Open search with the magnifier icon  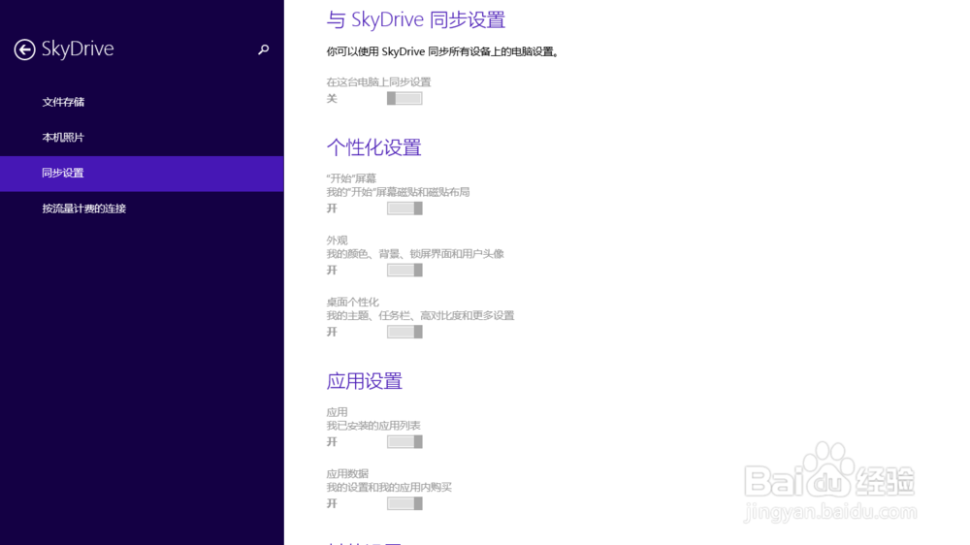pyautogui.click(x=264, y=49)
